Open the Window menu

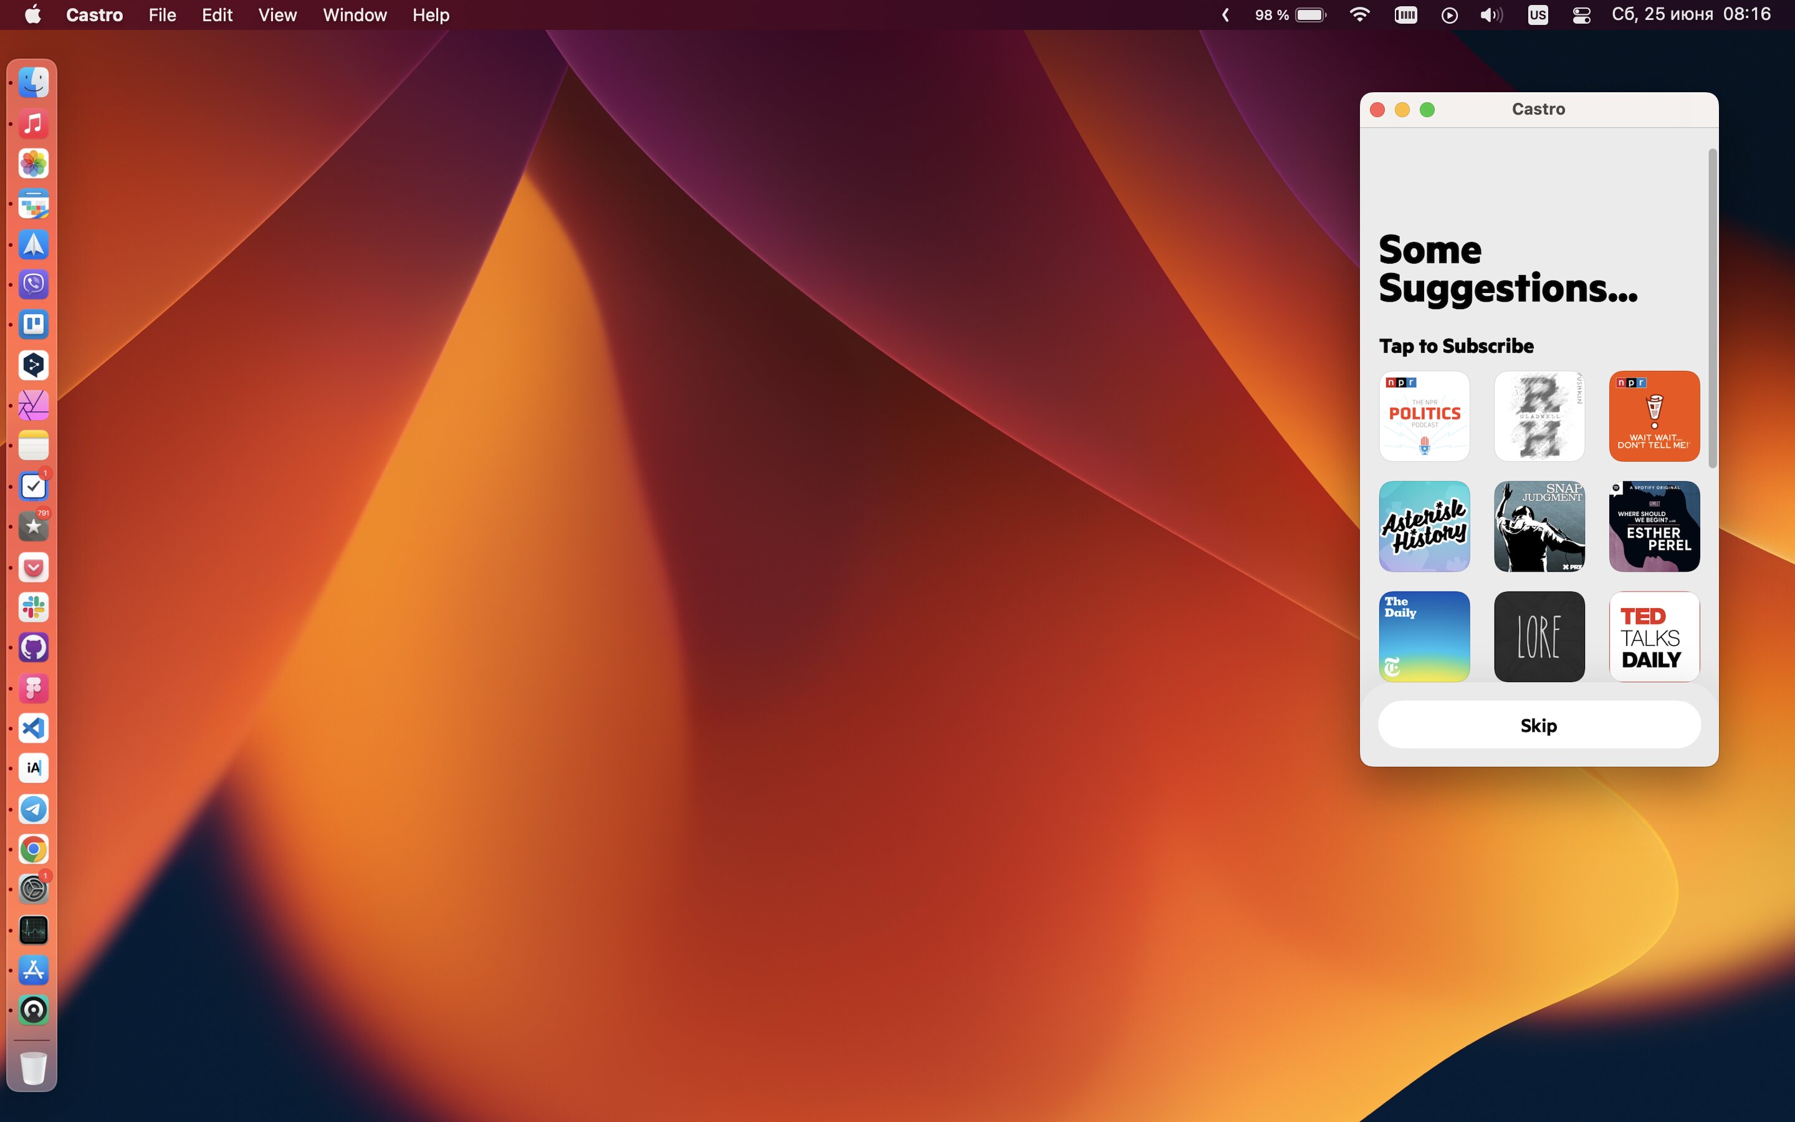coord(355,15)
